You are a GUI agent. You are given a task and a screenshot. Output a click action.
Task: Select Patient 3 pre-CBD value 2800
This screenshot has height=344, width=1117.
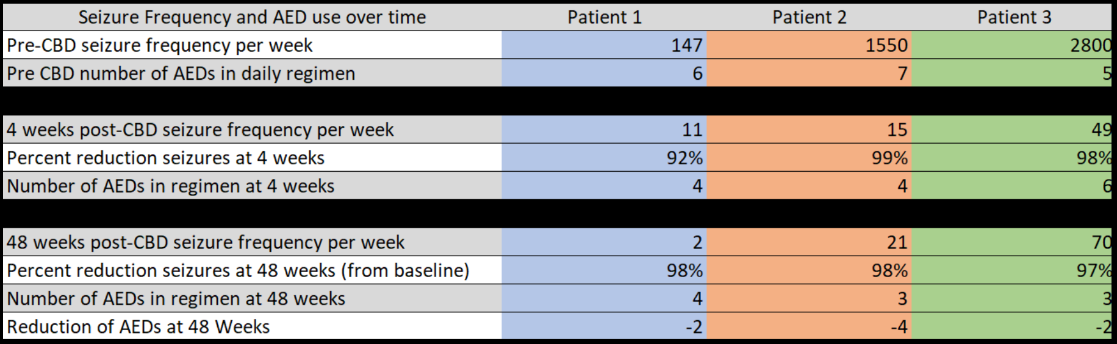[1091, 45]
